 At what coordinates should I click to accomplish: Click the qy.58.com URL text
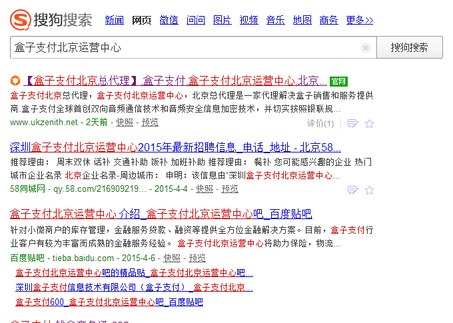click(x=100, y=189)
